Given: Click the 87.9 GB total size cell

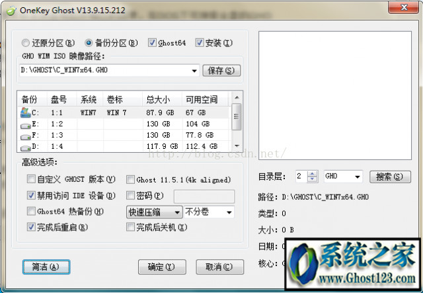Looking at the screenshot, I should pos(160,112).
